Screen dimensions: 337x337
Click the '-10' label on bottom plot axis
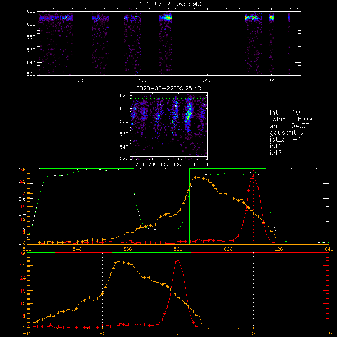pyautogui.click(x=27, y=334)
